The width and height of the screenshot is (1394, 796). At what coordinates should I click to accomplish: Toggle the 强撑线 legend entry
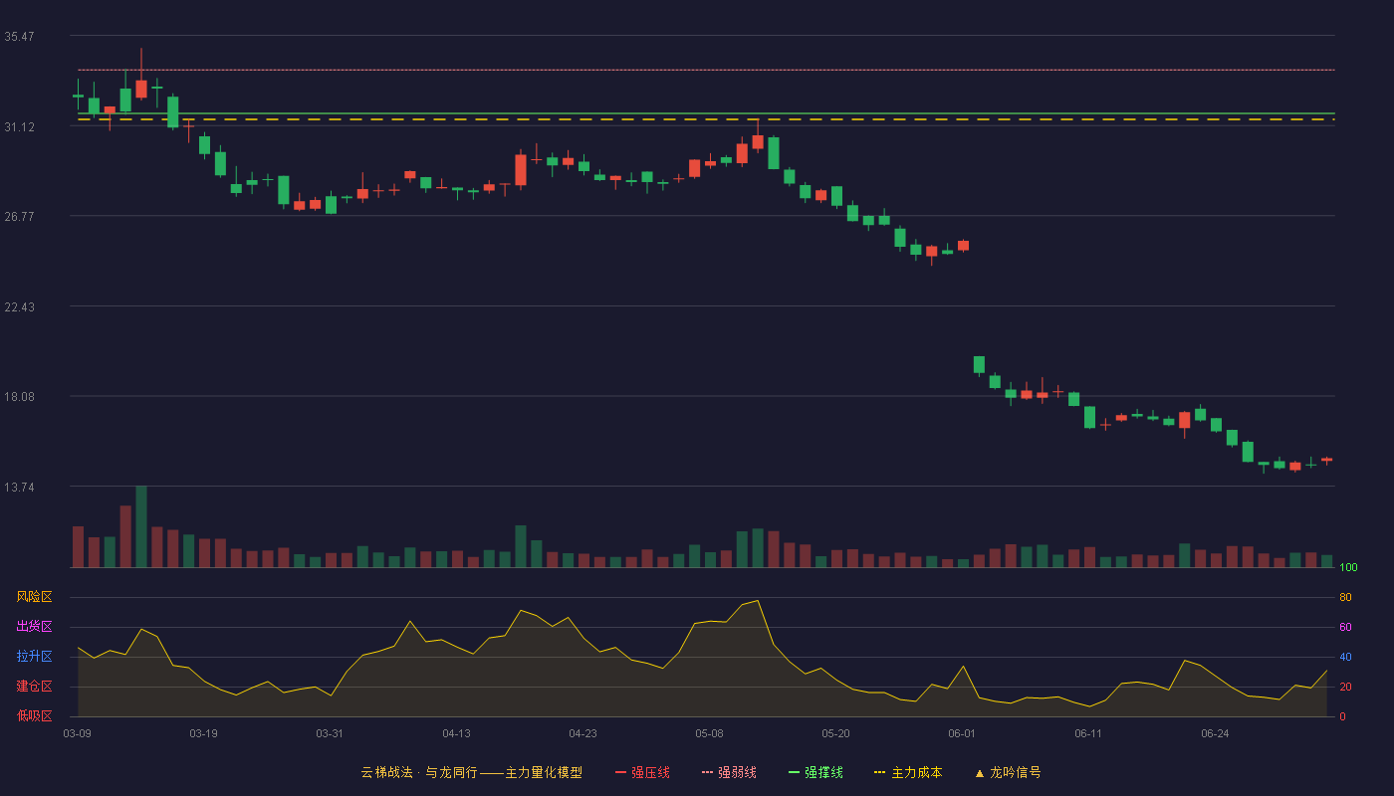[x=815, y=772]
